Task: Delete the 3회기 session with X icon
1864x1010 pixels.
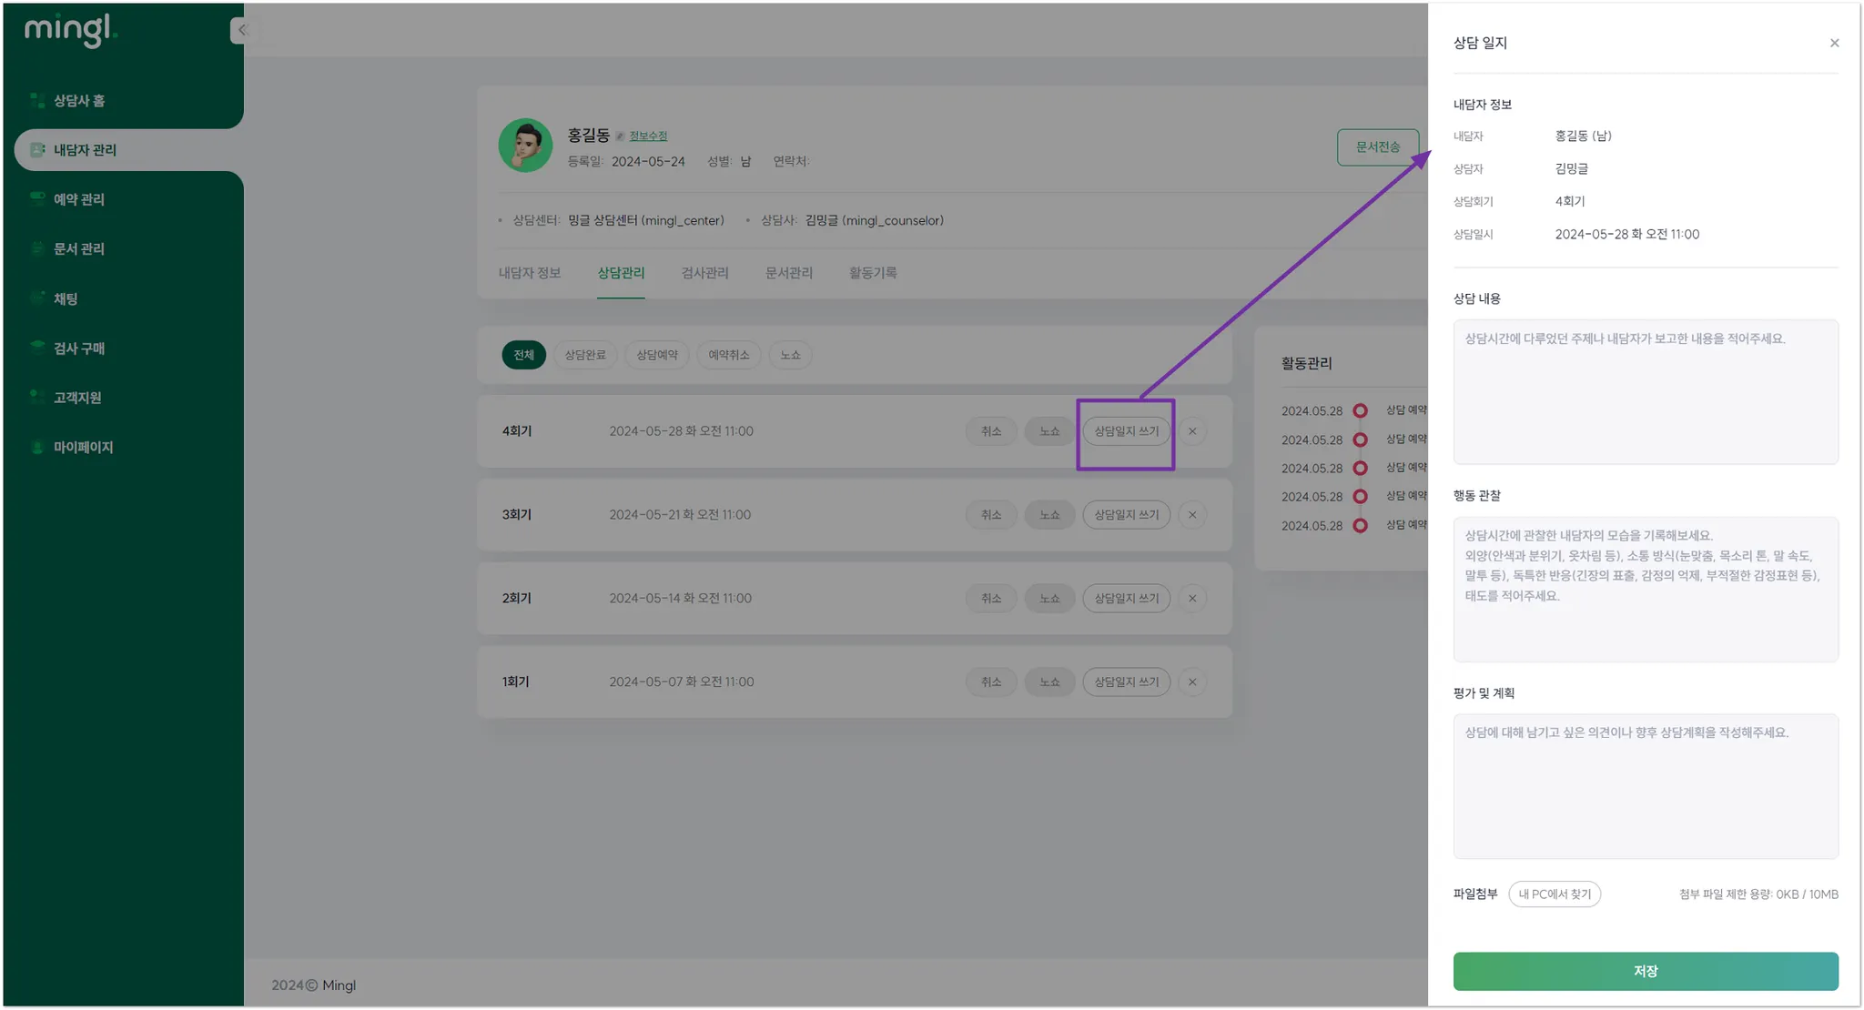Action: point(1191,515)
